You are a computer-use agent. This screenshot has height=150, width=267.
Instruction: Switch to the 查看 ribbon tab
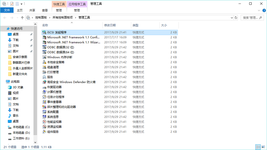point(45,10)
